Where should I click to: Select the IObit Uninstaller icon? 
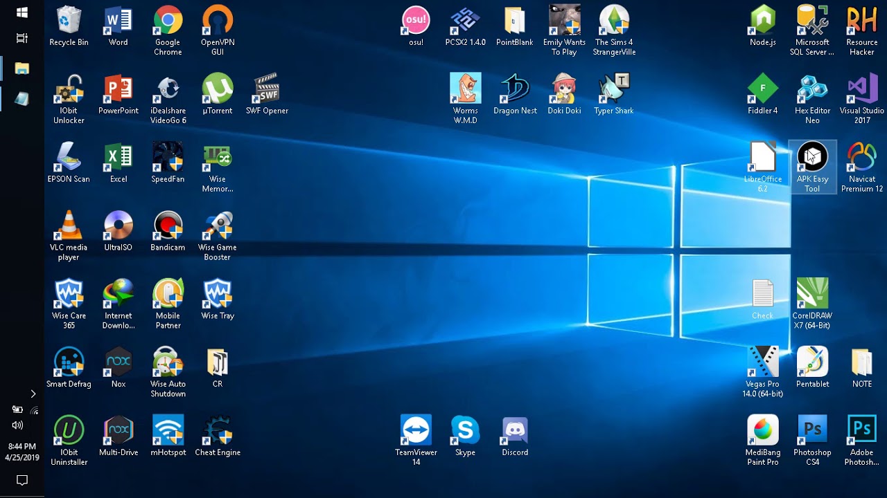pyautogui.click(x=69, y=442)
